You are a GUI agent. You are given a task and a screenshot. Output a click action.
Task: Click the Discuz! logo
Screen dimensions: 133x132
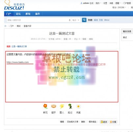coord(14,5)
